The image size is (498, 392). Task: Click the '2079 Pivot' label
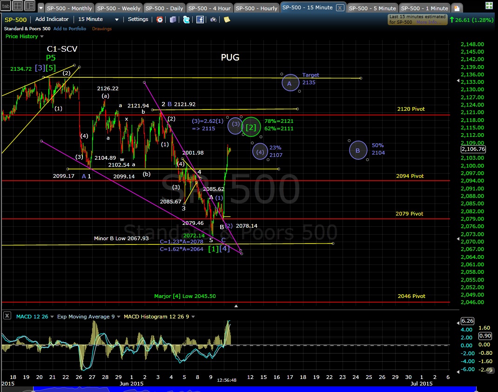(x=409, y=214)
